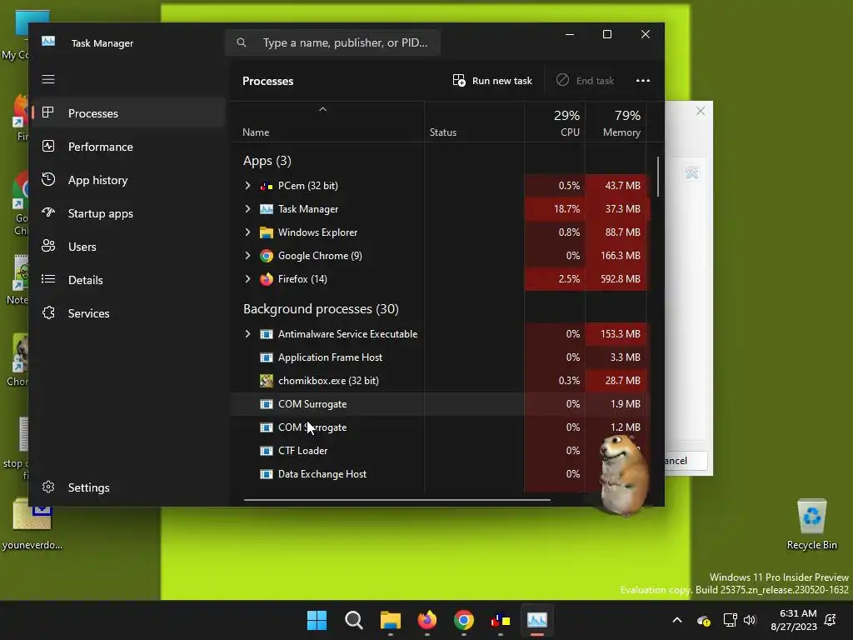
Task: Select the highlighted first COM Surrogate row
Action: click(x=440, y=404)
